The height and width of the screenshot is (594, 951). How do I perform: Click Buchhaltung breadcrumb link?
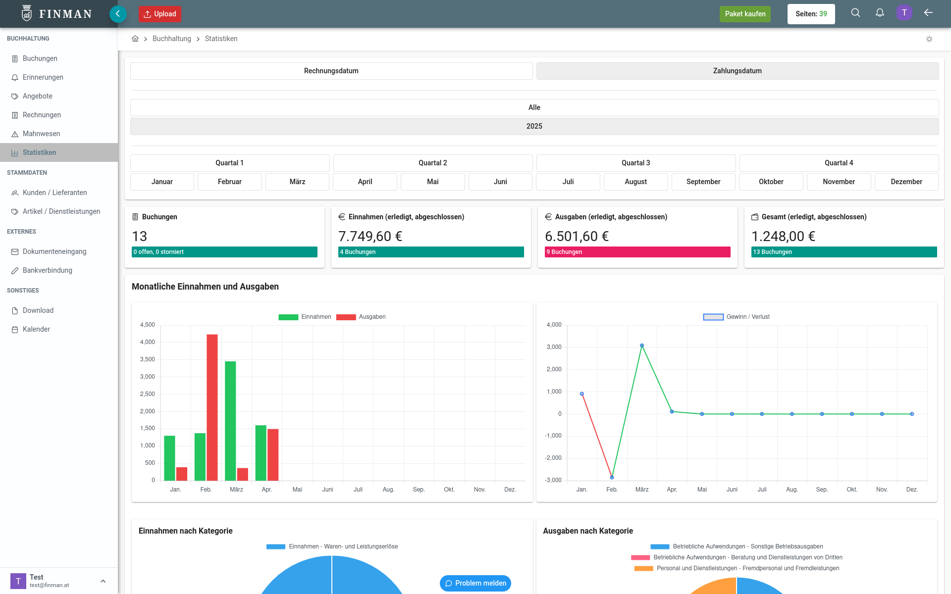tap(172, 39)
